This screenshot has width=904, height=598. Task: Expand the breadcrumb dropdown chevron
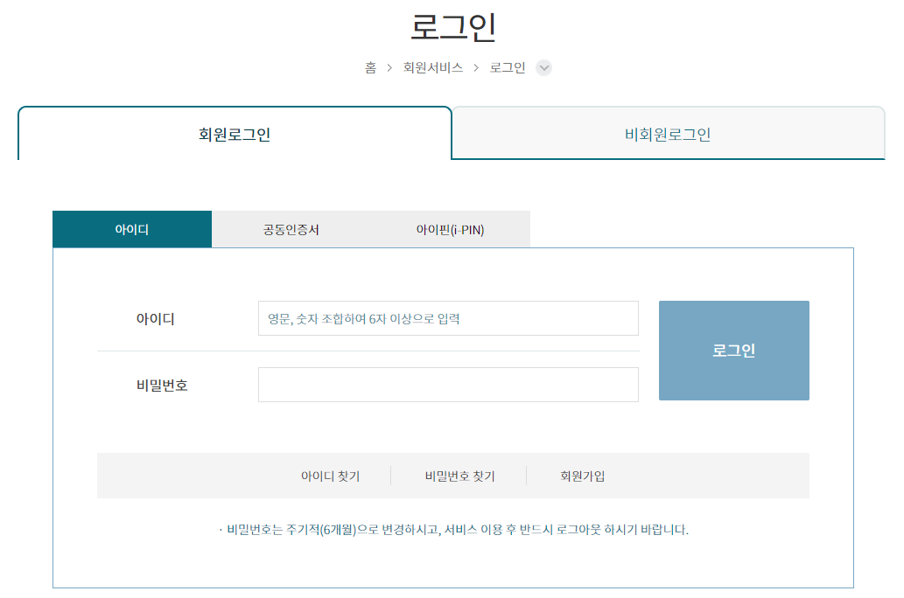[543, 67]
